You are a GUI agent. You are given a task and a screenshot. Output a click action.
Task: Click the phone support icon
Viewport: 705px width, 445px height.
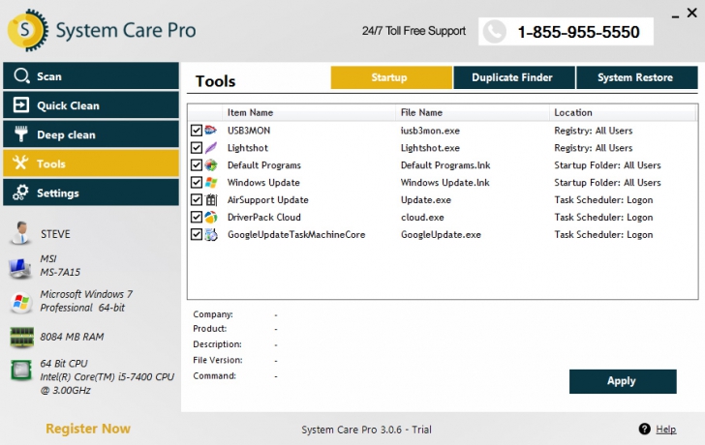click(495, 32)
